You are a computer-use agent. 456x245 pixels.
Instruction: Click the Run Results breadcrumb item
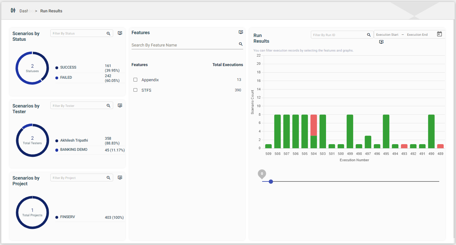pyautogui.click(x=51, y=11)
